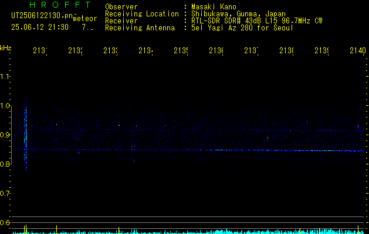The image size is (369, 234).
Task: Click the cyan noise level graph at bottom
Action: (188, 232)
